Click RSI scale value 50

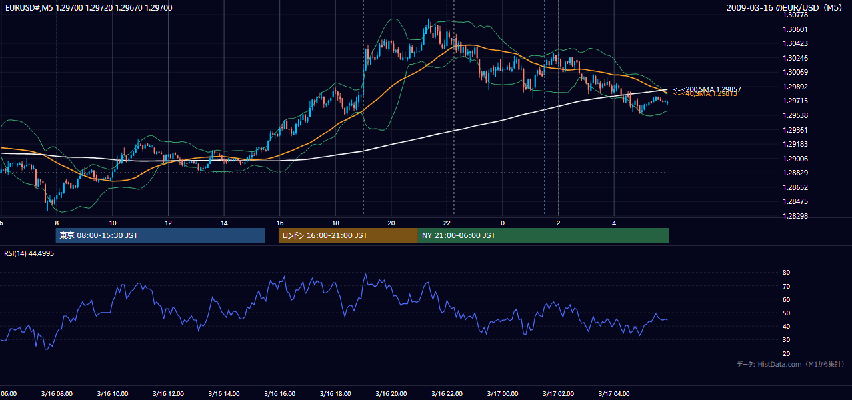pyautogui.click(x=787, y=313)
